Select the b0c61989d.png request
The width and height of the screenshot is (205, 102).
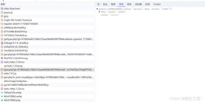[47, 100]
